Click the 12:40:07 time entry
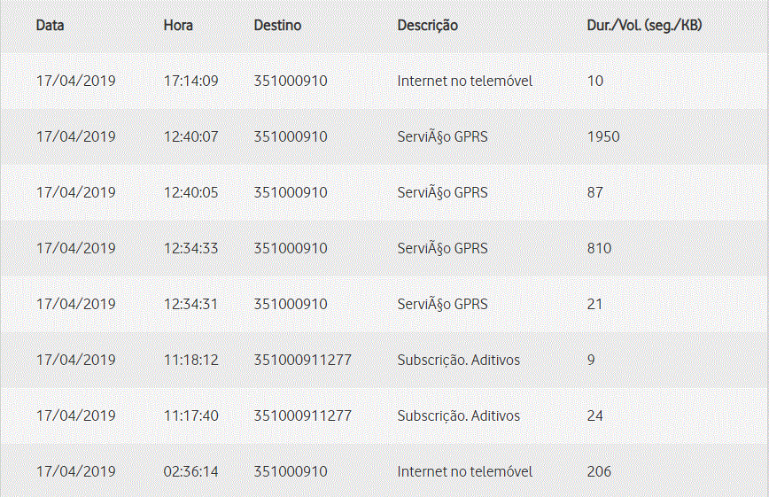 pyautogui.click(x=190, y=136)
